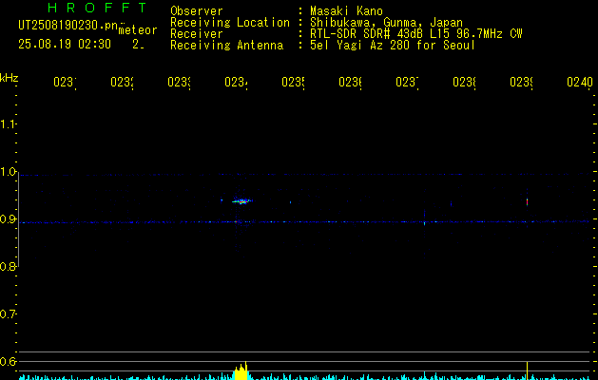The image size is (598, 380).
Task: Click the "Observer" header label
Action: click(x=197, y=11)
